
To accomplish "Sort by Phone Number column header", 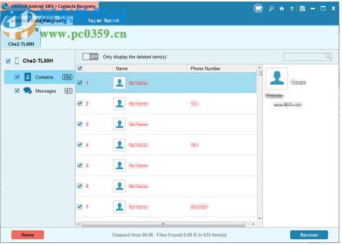I will [222, 69].
